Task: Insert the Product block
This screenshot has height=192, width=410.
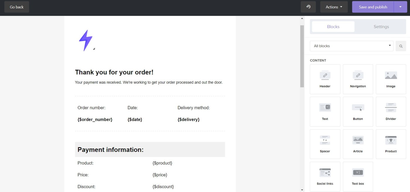Action: point(391,144)
